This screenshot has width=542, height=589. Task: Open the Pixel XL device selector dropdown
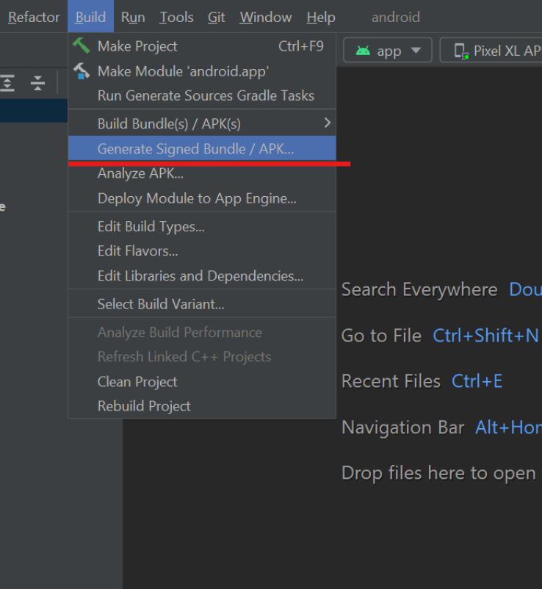[x=499, y=51]
